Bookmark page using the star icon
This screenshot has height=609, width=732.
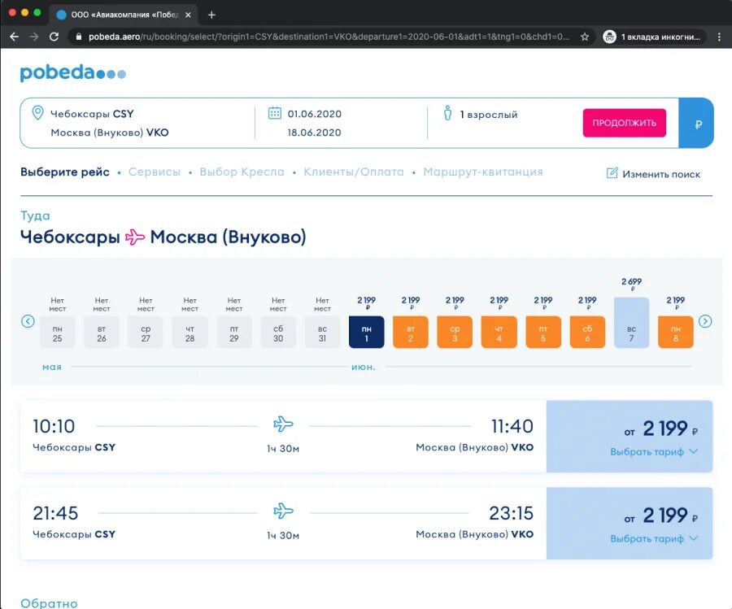tap(585, 37)
